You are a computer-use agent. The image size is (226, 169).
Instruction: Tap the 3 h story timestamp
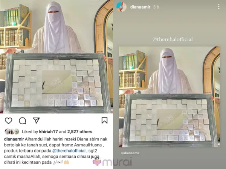point(156,7)
